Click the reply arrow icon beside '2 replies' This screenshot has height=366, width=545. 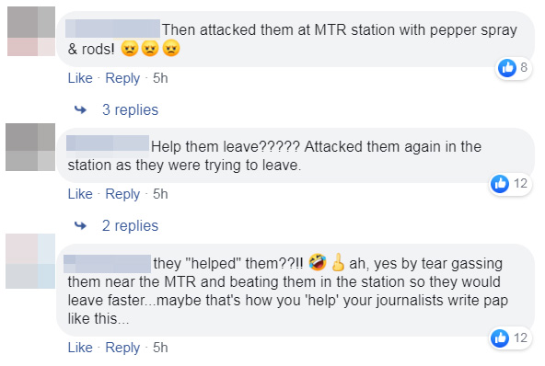80,226
